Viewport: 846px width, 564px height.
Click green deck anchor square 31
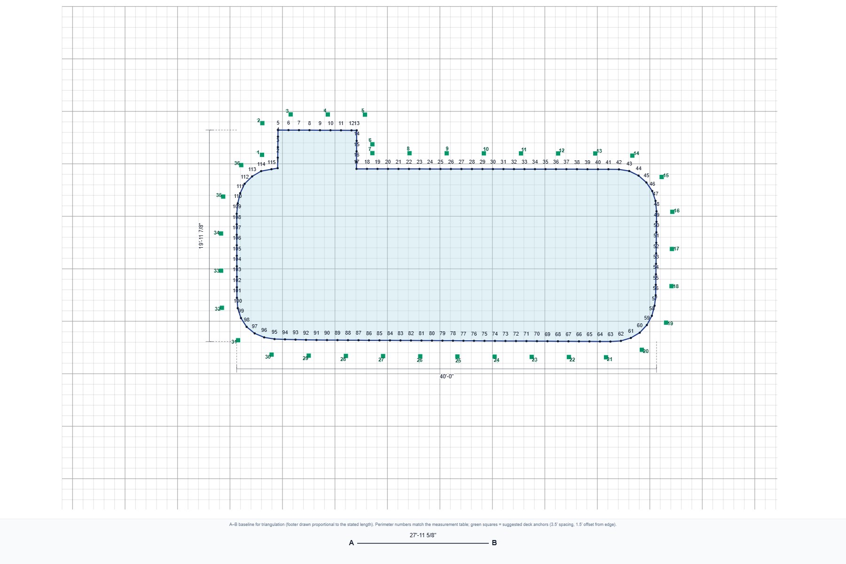pos(238,340)
